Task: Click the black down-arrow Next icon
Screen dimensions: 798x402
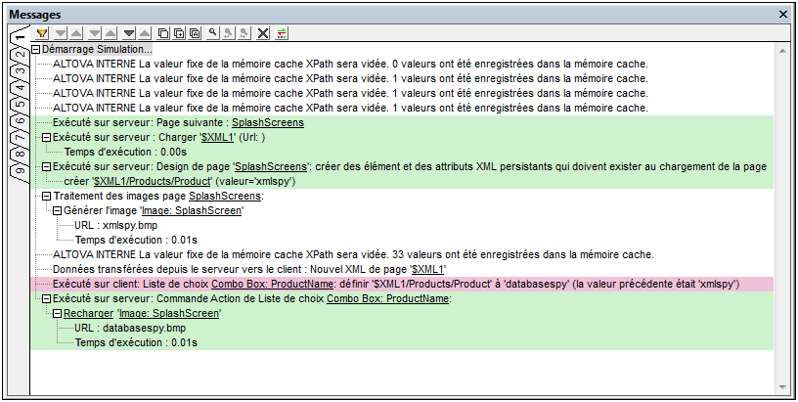Action: [130, 32]
